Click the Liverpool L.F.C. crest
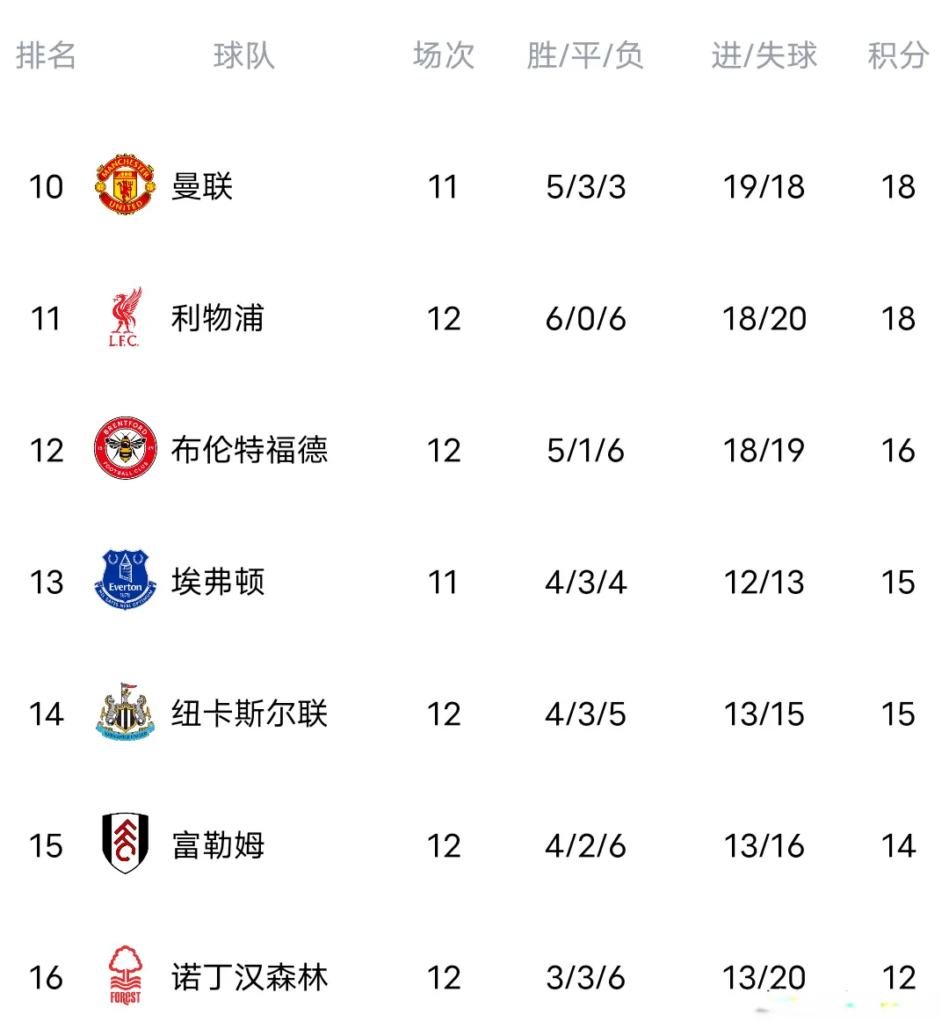The height and width of the screenshot is (1036, 949). (x=125, y=317)
